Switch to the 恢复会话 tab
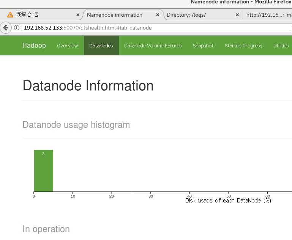 pyautogui.click(x=41, y=15)
